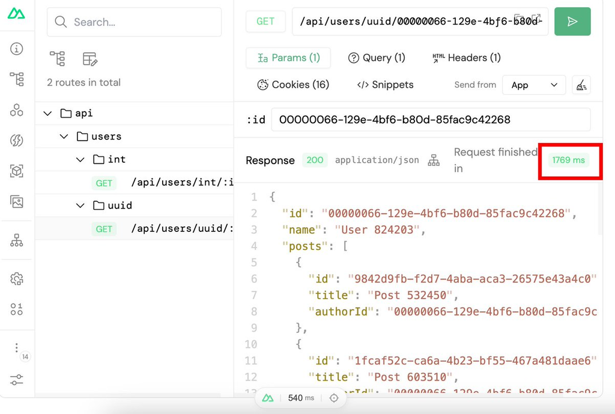Collapse the users folder
The width and height of the screenshot is (615, 414).
tap(64, 136)
